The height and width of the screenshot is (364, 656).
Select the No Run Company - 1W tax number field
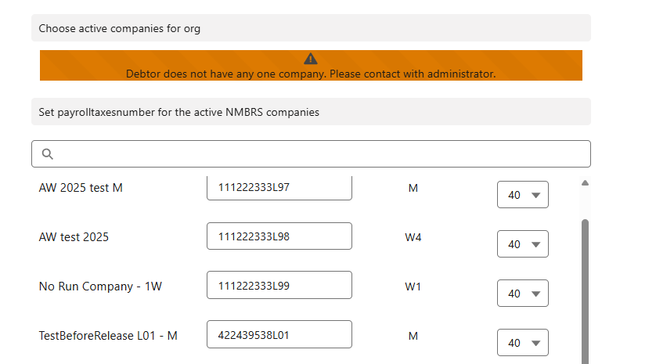point(279,286)
